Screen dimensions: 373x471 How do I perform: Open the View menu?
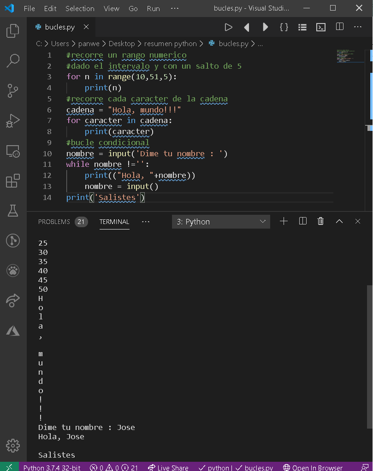click(112, 8)
